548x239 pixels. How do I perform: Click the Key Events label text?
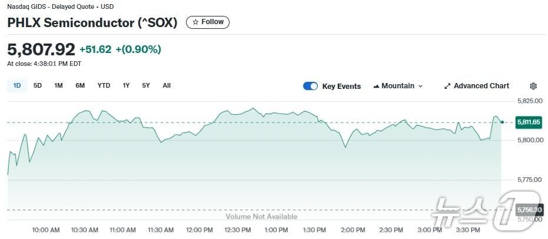coord(341,86)
